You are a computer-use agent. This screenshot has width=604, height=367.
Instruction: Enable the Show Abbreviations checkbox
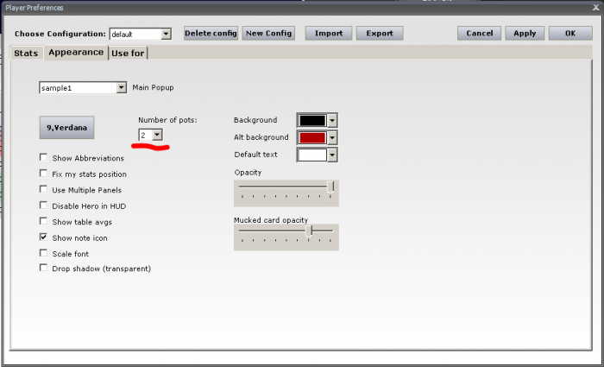tap(43, 157)
